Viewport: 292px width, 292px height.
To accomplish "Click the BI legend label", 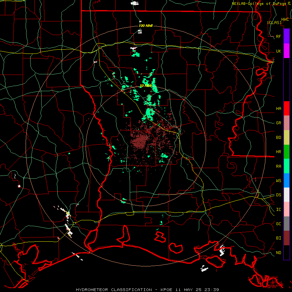I will 279,238.
